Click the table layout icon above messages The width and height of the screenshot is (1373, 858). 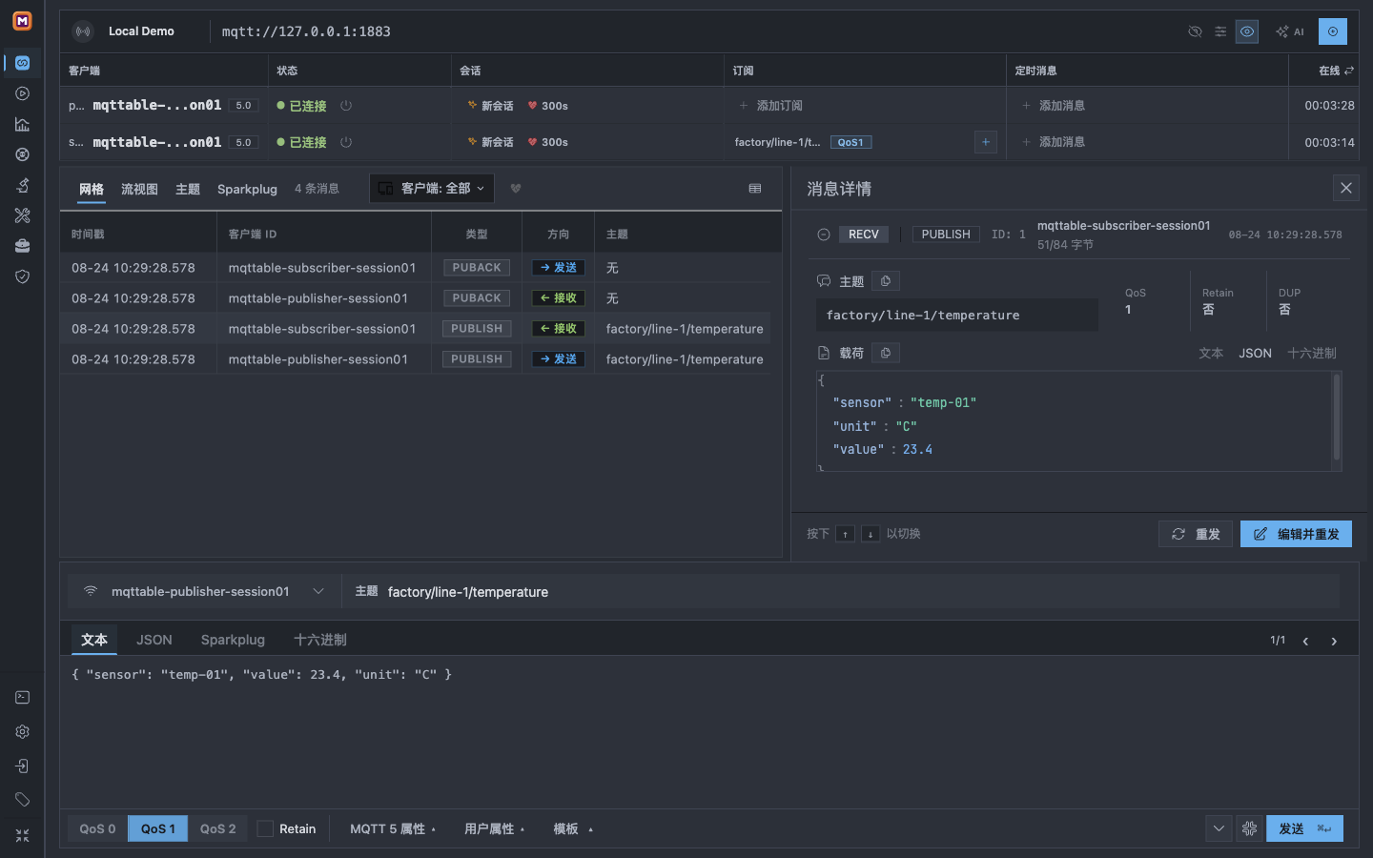pyautogui.click(x=755, y=189)
